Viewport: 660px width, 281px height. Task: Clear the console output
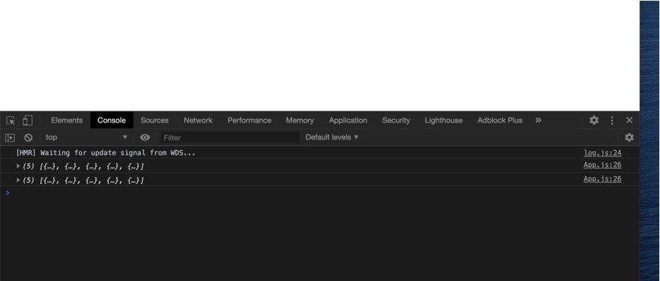[x=28, y=137]
